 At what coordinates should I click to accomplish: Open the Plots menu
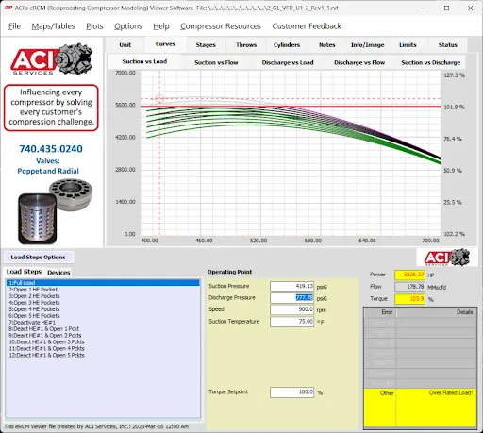tap(94, 26)
